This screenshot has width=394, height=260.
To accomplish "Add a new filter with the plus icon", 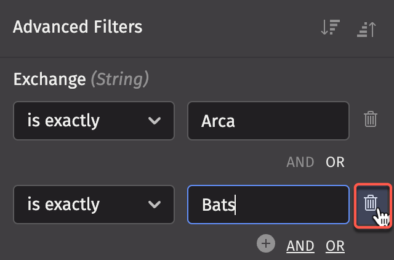I will 266,245.
